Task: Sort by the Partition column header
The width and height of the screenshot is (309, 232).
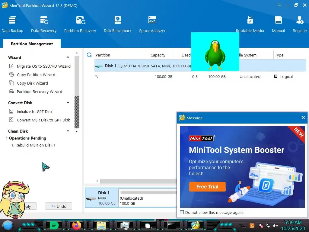Action: [103, 55]
